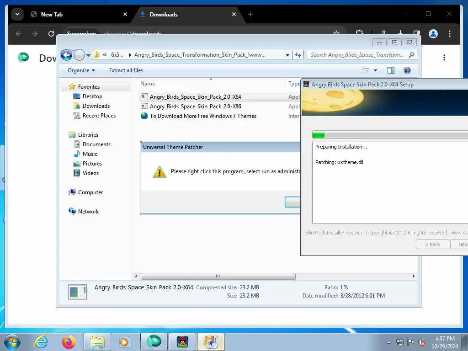Open the view options dropdown arrow
This screenshot has width=468, height=351.
[x=376, y=70]
